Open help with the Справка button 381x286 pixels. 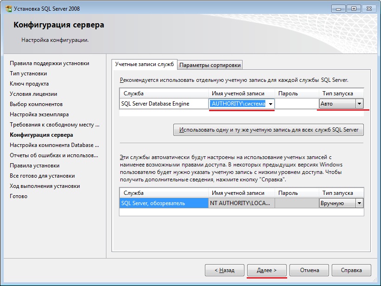(351, 270)
